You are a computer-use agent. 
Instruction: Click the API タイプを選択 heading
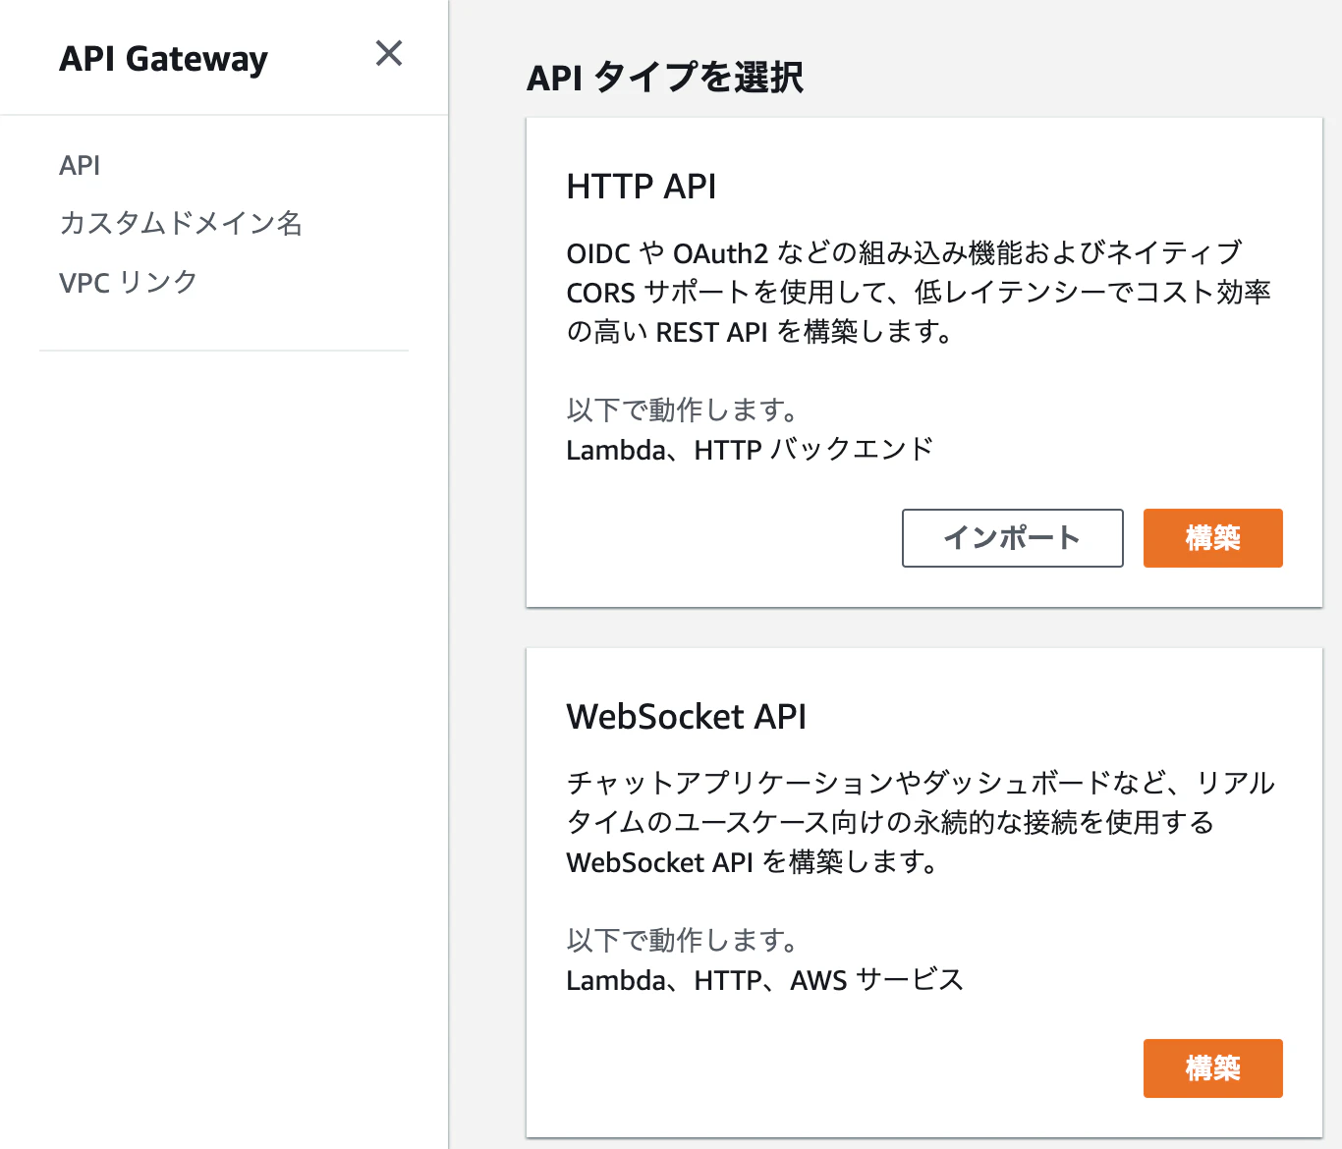665,77
